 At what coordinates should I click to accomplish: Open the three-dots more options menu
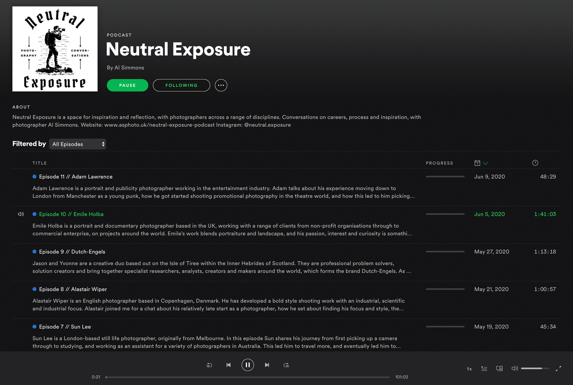[221, 85]
